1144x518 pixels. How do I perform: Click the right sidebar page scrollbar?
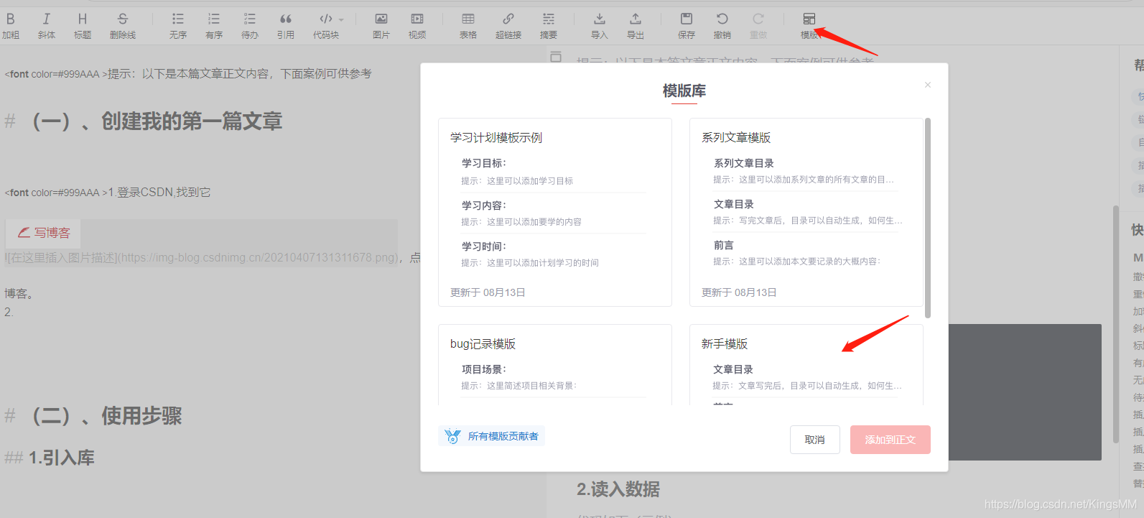1115,323
